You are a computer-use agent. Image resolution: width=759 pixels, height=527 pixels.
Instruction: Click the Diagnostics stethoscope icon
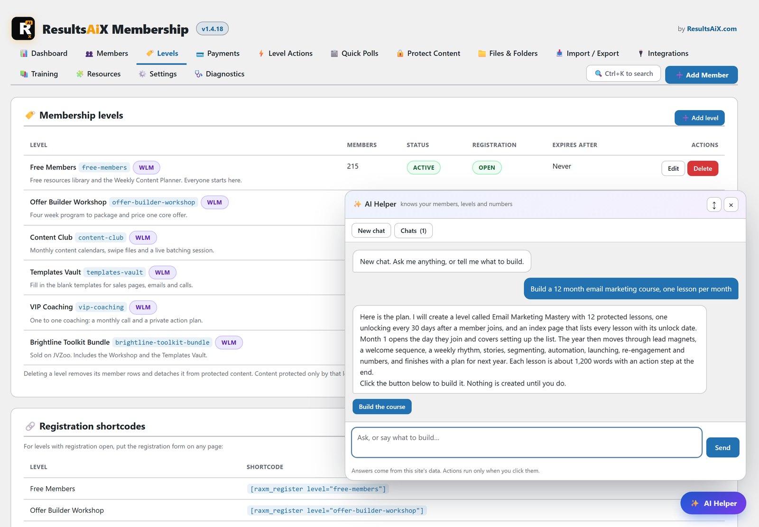[x=198, y=74]
